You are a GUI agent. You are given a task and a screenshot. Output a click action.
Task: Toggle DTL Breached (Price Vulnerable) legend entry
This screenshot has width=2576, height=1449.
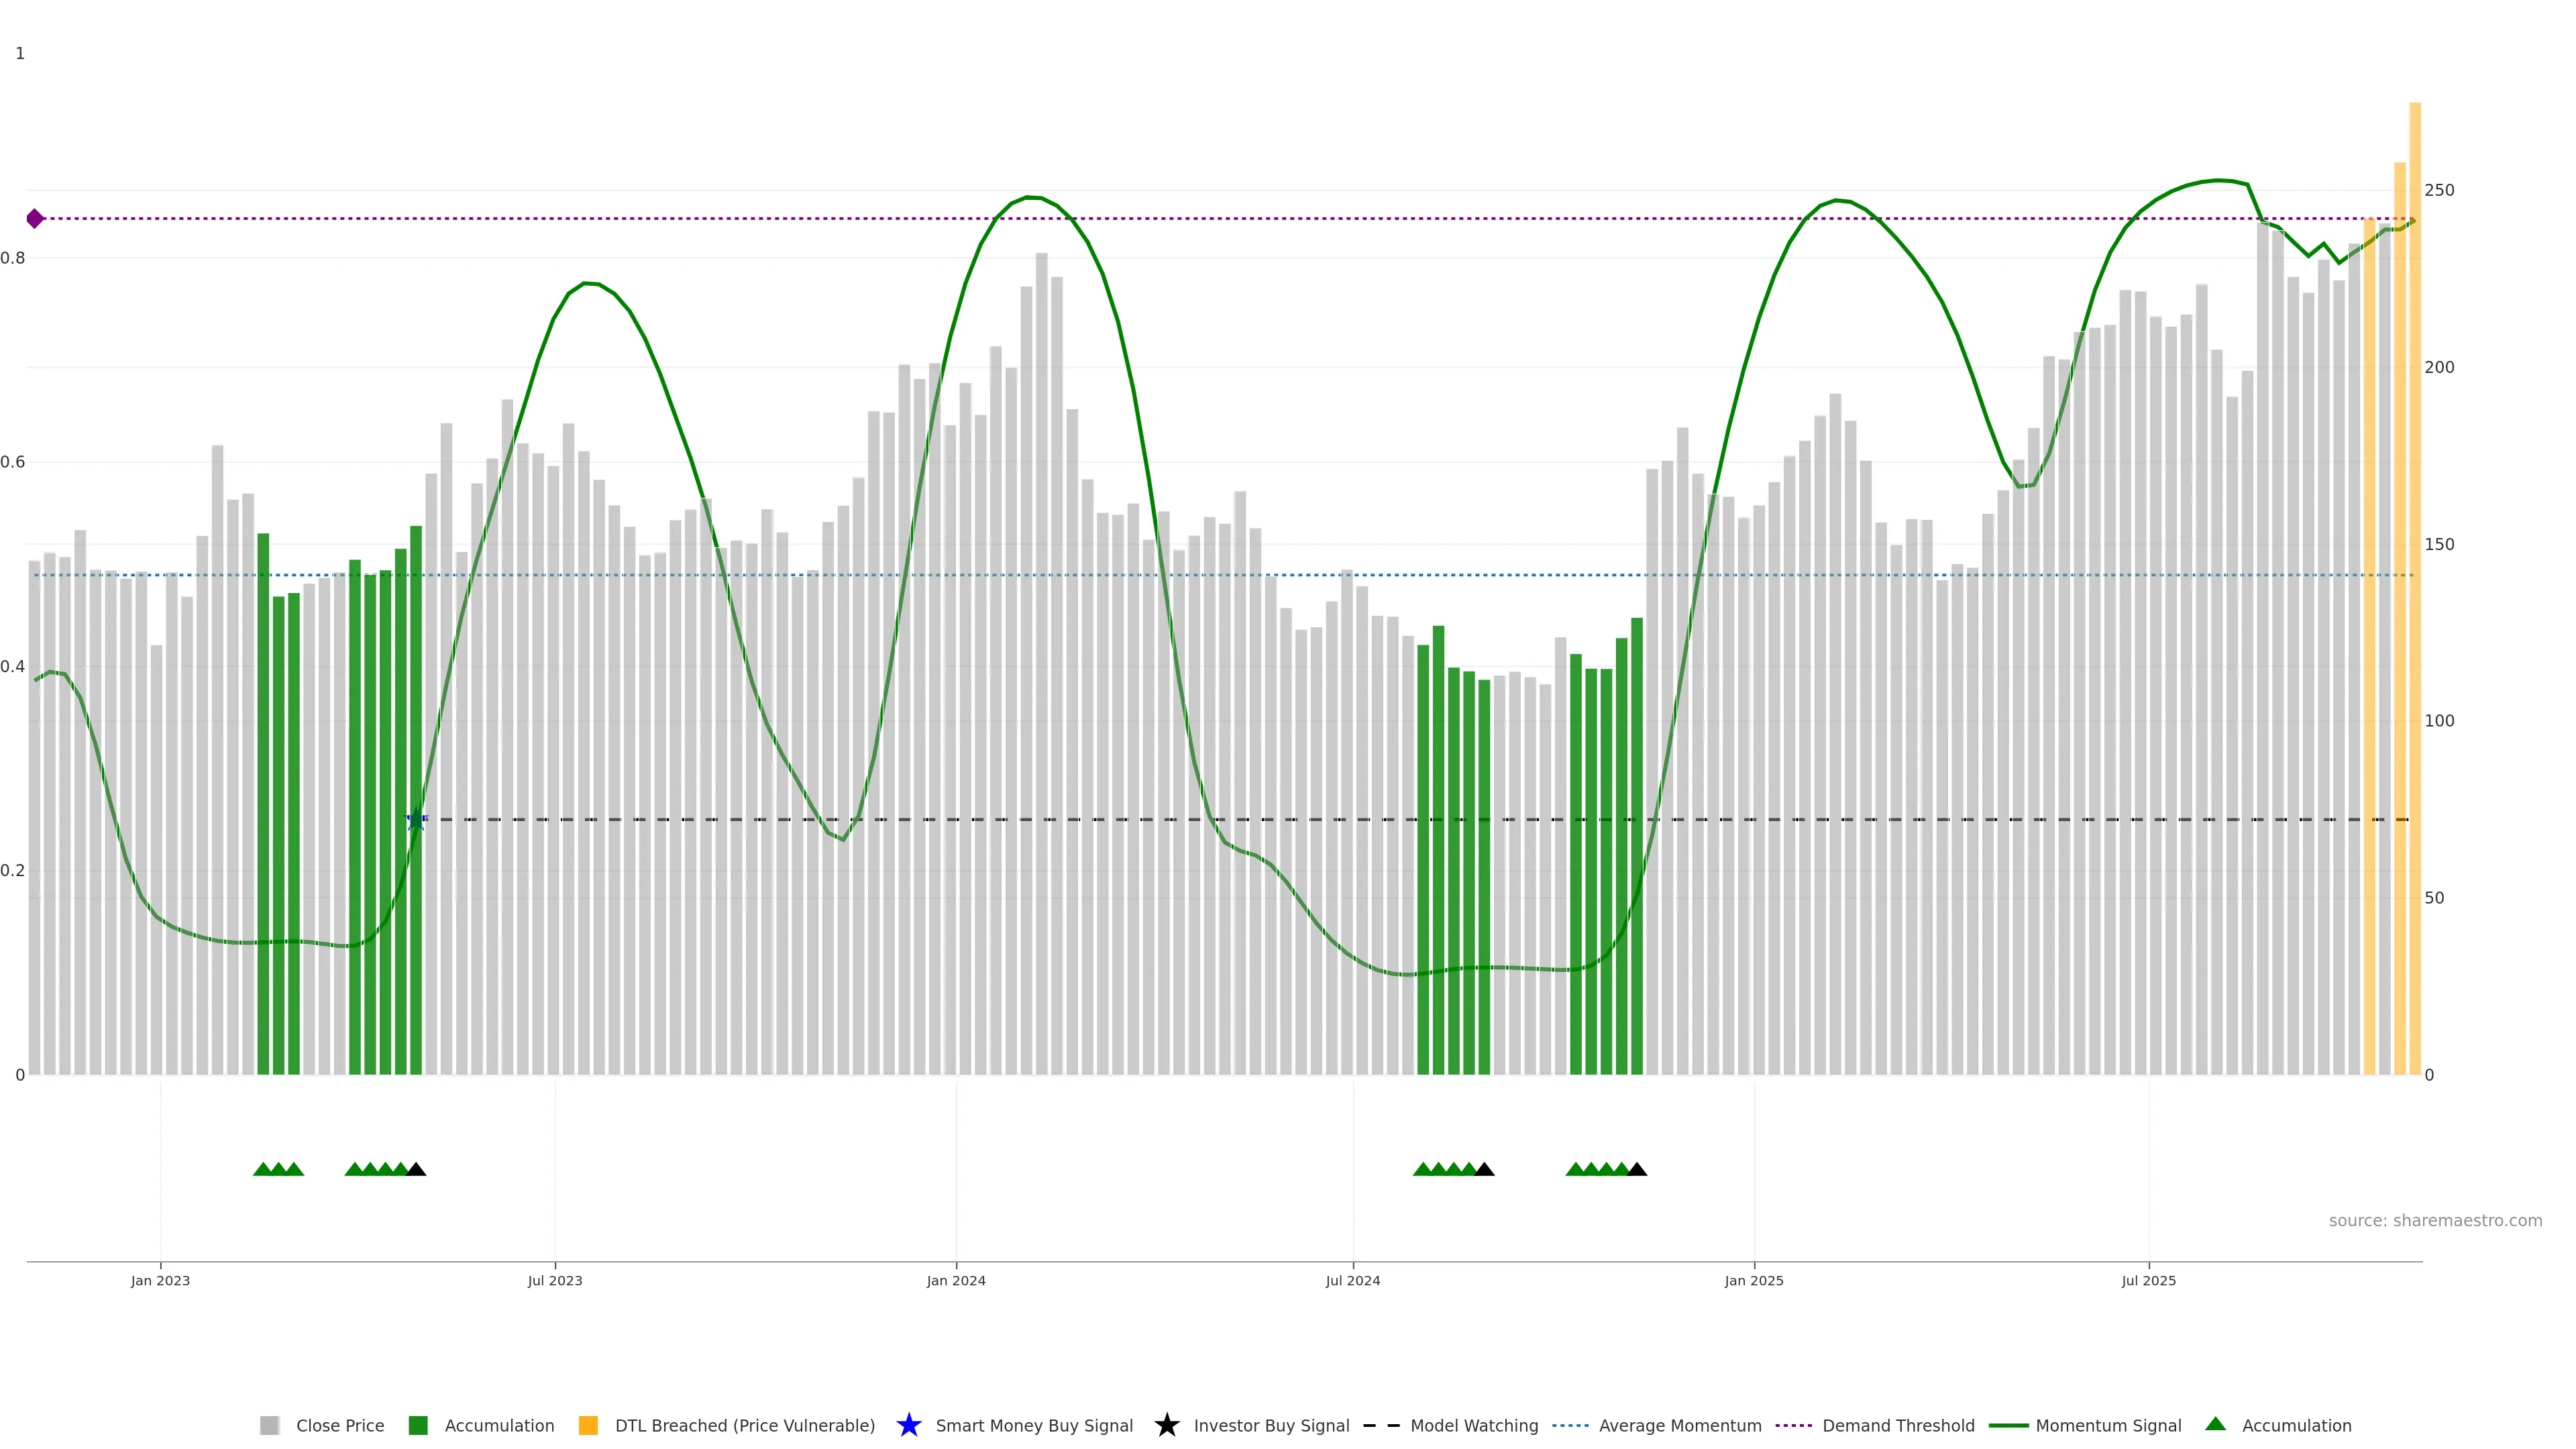pos(744,1425)
